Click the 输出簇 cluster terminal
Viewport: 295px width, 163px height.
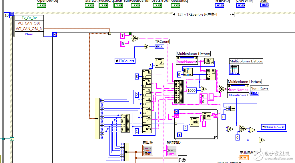(x=148, y=150)
